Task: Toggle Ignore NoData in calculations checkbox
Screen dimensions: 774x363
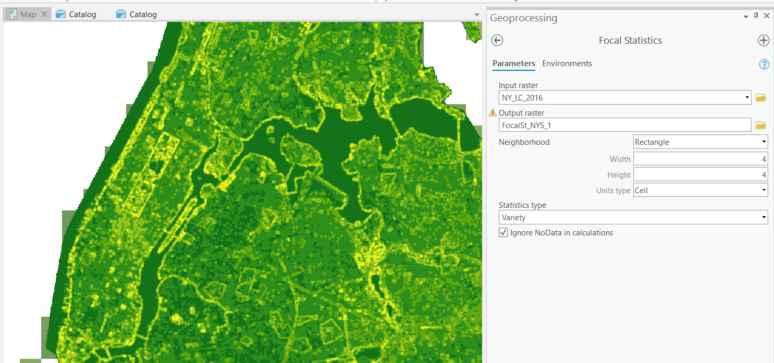Action: (x=503, y=233)
